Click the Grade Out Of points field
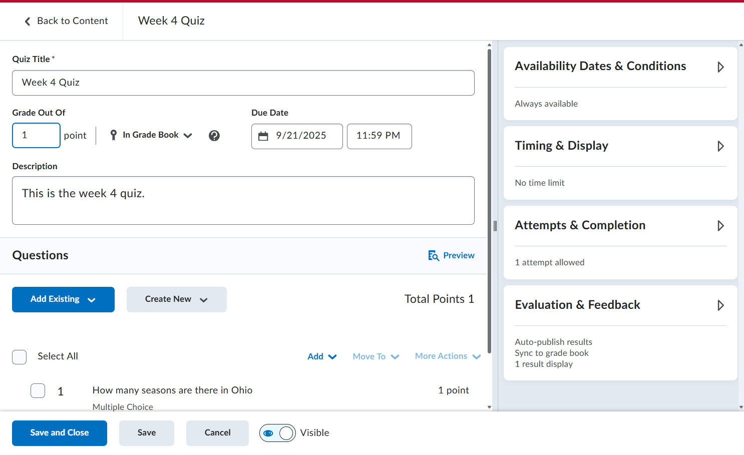This screenshot has width=744, height=455. (36, 136)
